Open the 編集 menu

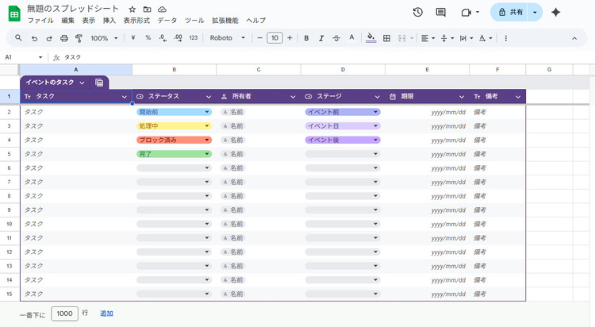tap(68, 21)
